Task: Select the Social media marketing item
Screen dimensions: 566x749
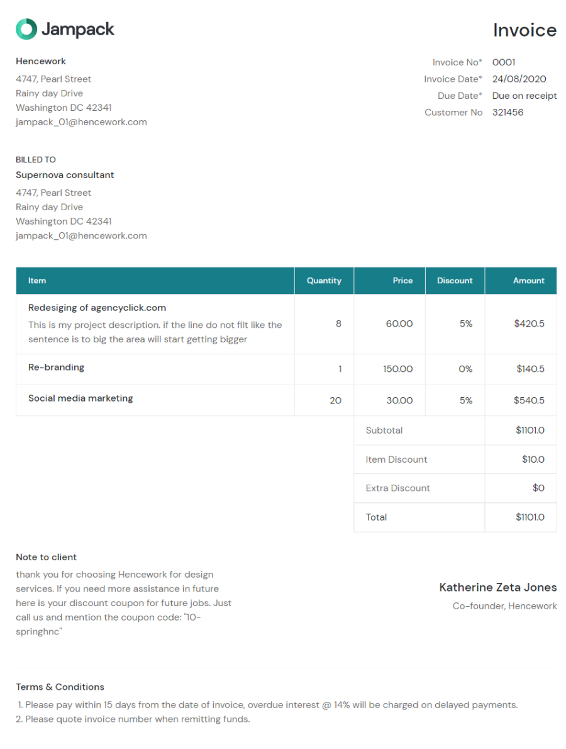Action: click(x=80, y=398)
